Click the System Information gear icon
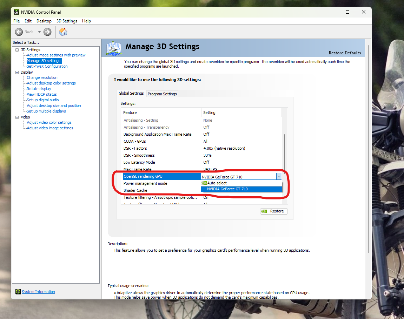 click(x=18, y=291)
